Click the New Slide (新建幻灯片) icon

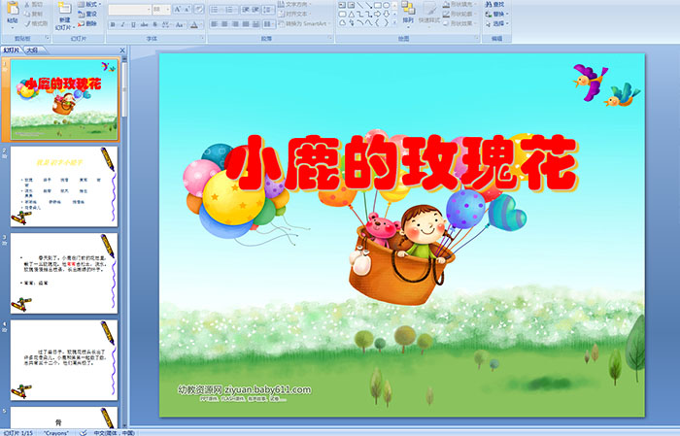[65, 8]
